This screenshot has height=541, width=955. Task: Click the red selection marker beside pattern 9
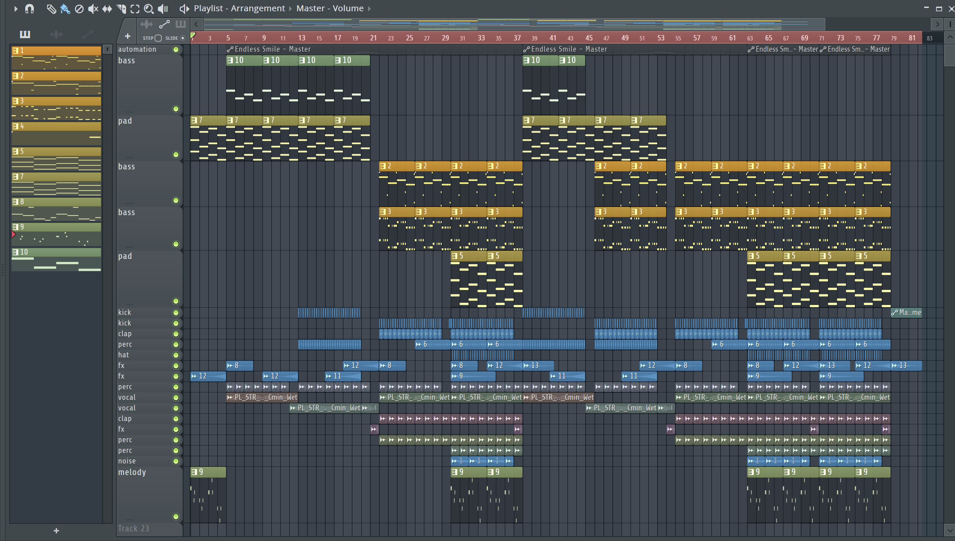pos(13,234)
